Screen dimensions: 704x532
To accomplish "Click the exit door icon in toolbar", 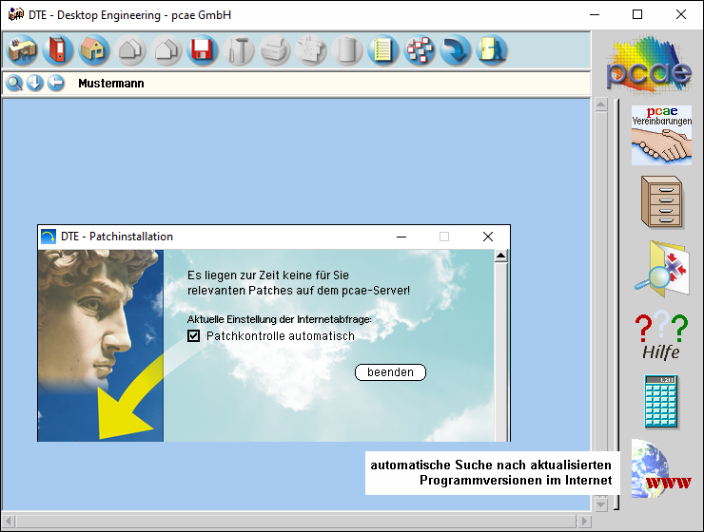I will click(x=492, y=49).
